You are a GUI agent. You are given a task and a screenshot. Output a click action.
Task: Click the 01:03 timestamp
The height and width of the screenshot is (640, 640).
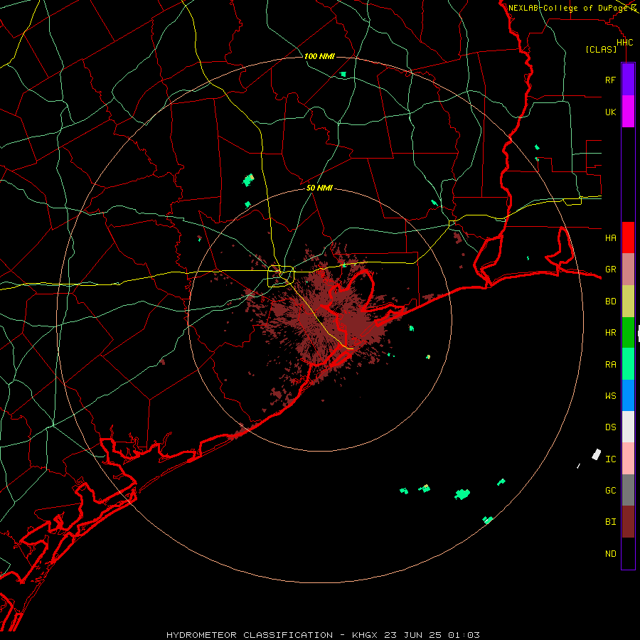click(x=463, y=635)
